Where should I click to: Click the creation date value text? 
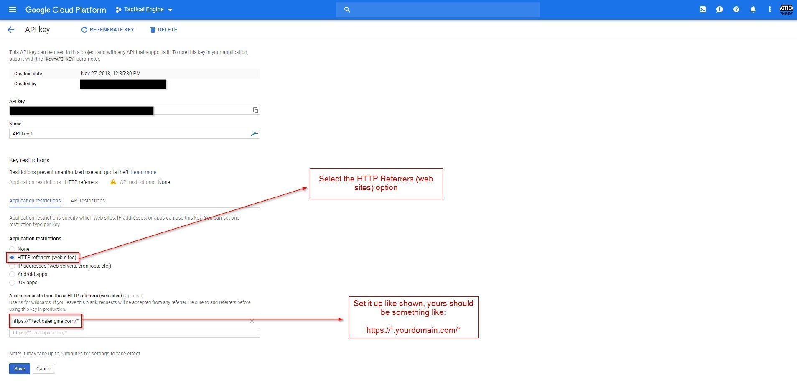[111, 74]
